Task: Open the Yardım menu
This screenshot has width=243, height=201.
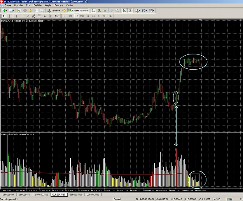Action: tap(69, 5)
